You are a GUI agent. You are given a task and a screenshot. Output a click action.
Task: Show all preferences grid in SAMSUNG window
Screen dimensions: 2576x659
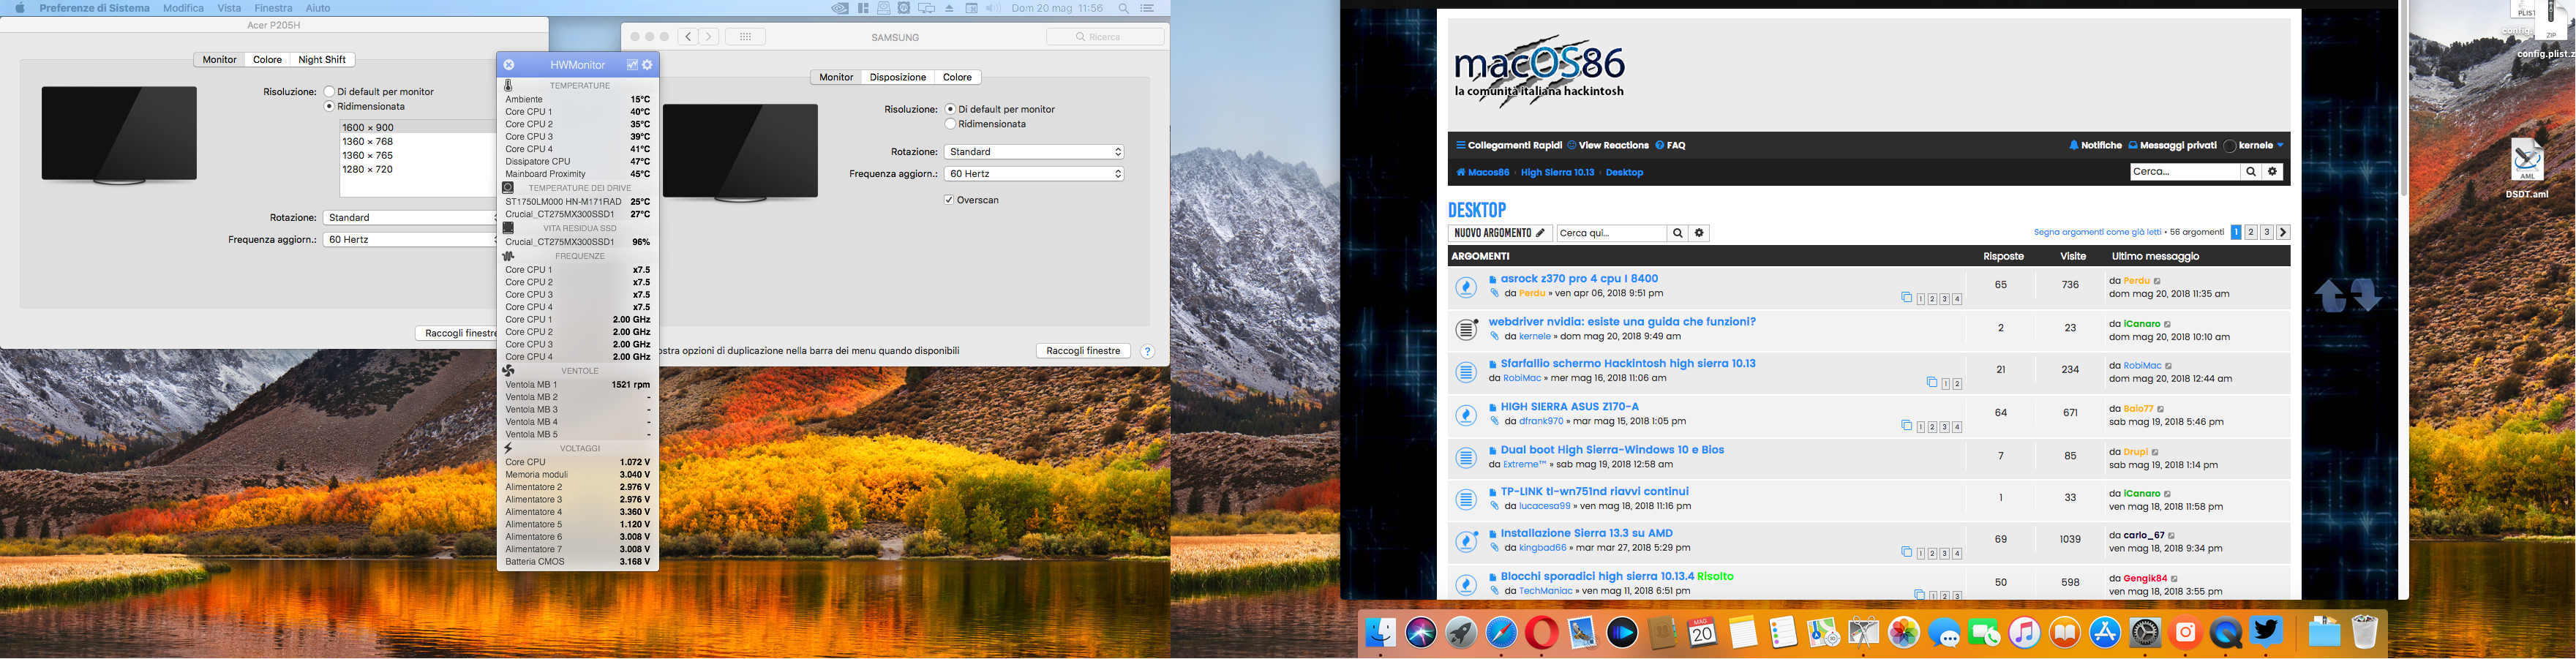pos(745,37)
